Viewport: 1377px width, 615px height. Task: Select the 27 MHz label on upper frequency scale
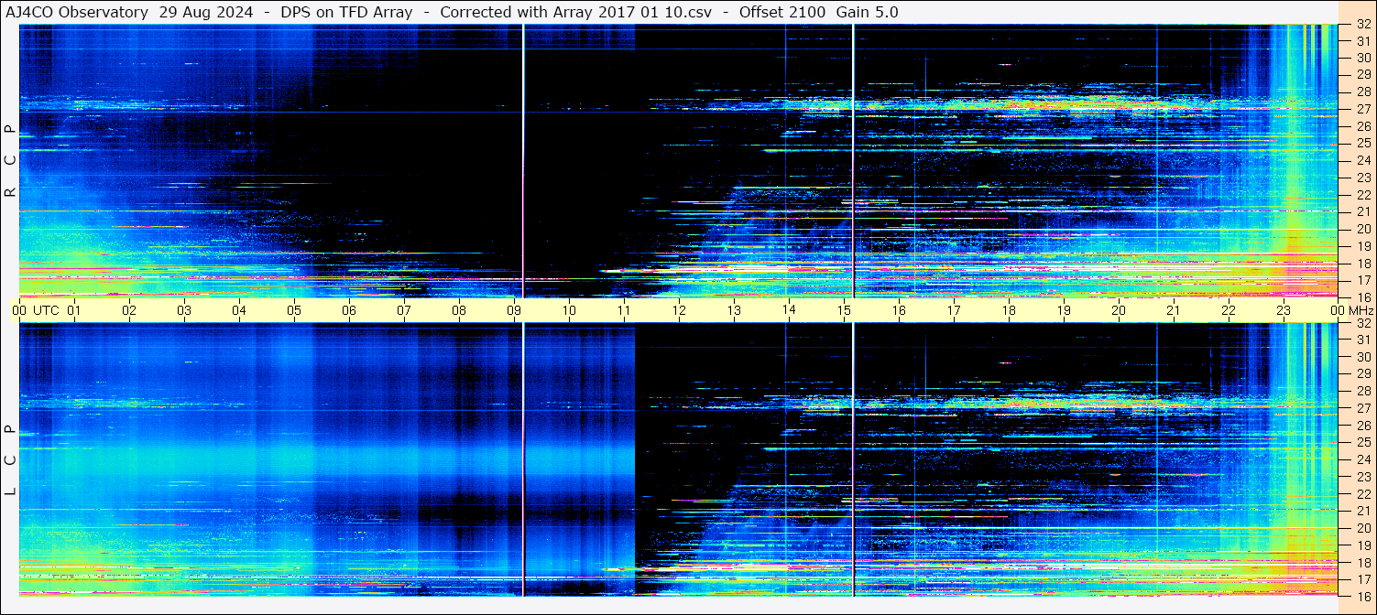1362,109
